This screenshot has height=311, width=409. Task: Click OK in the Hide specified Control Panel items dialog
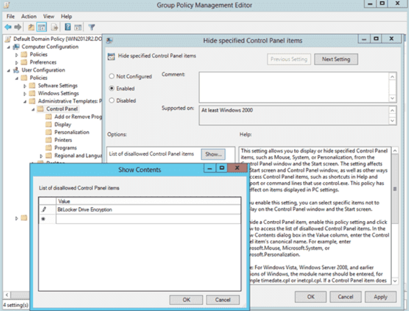(311, 297)
